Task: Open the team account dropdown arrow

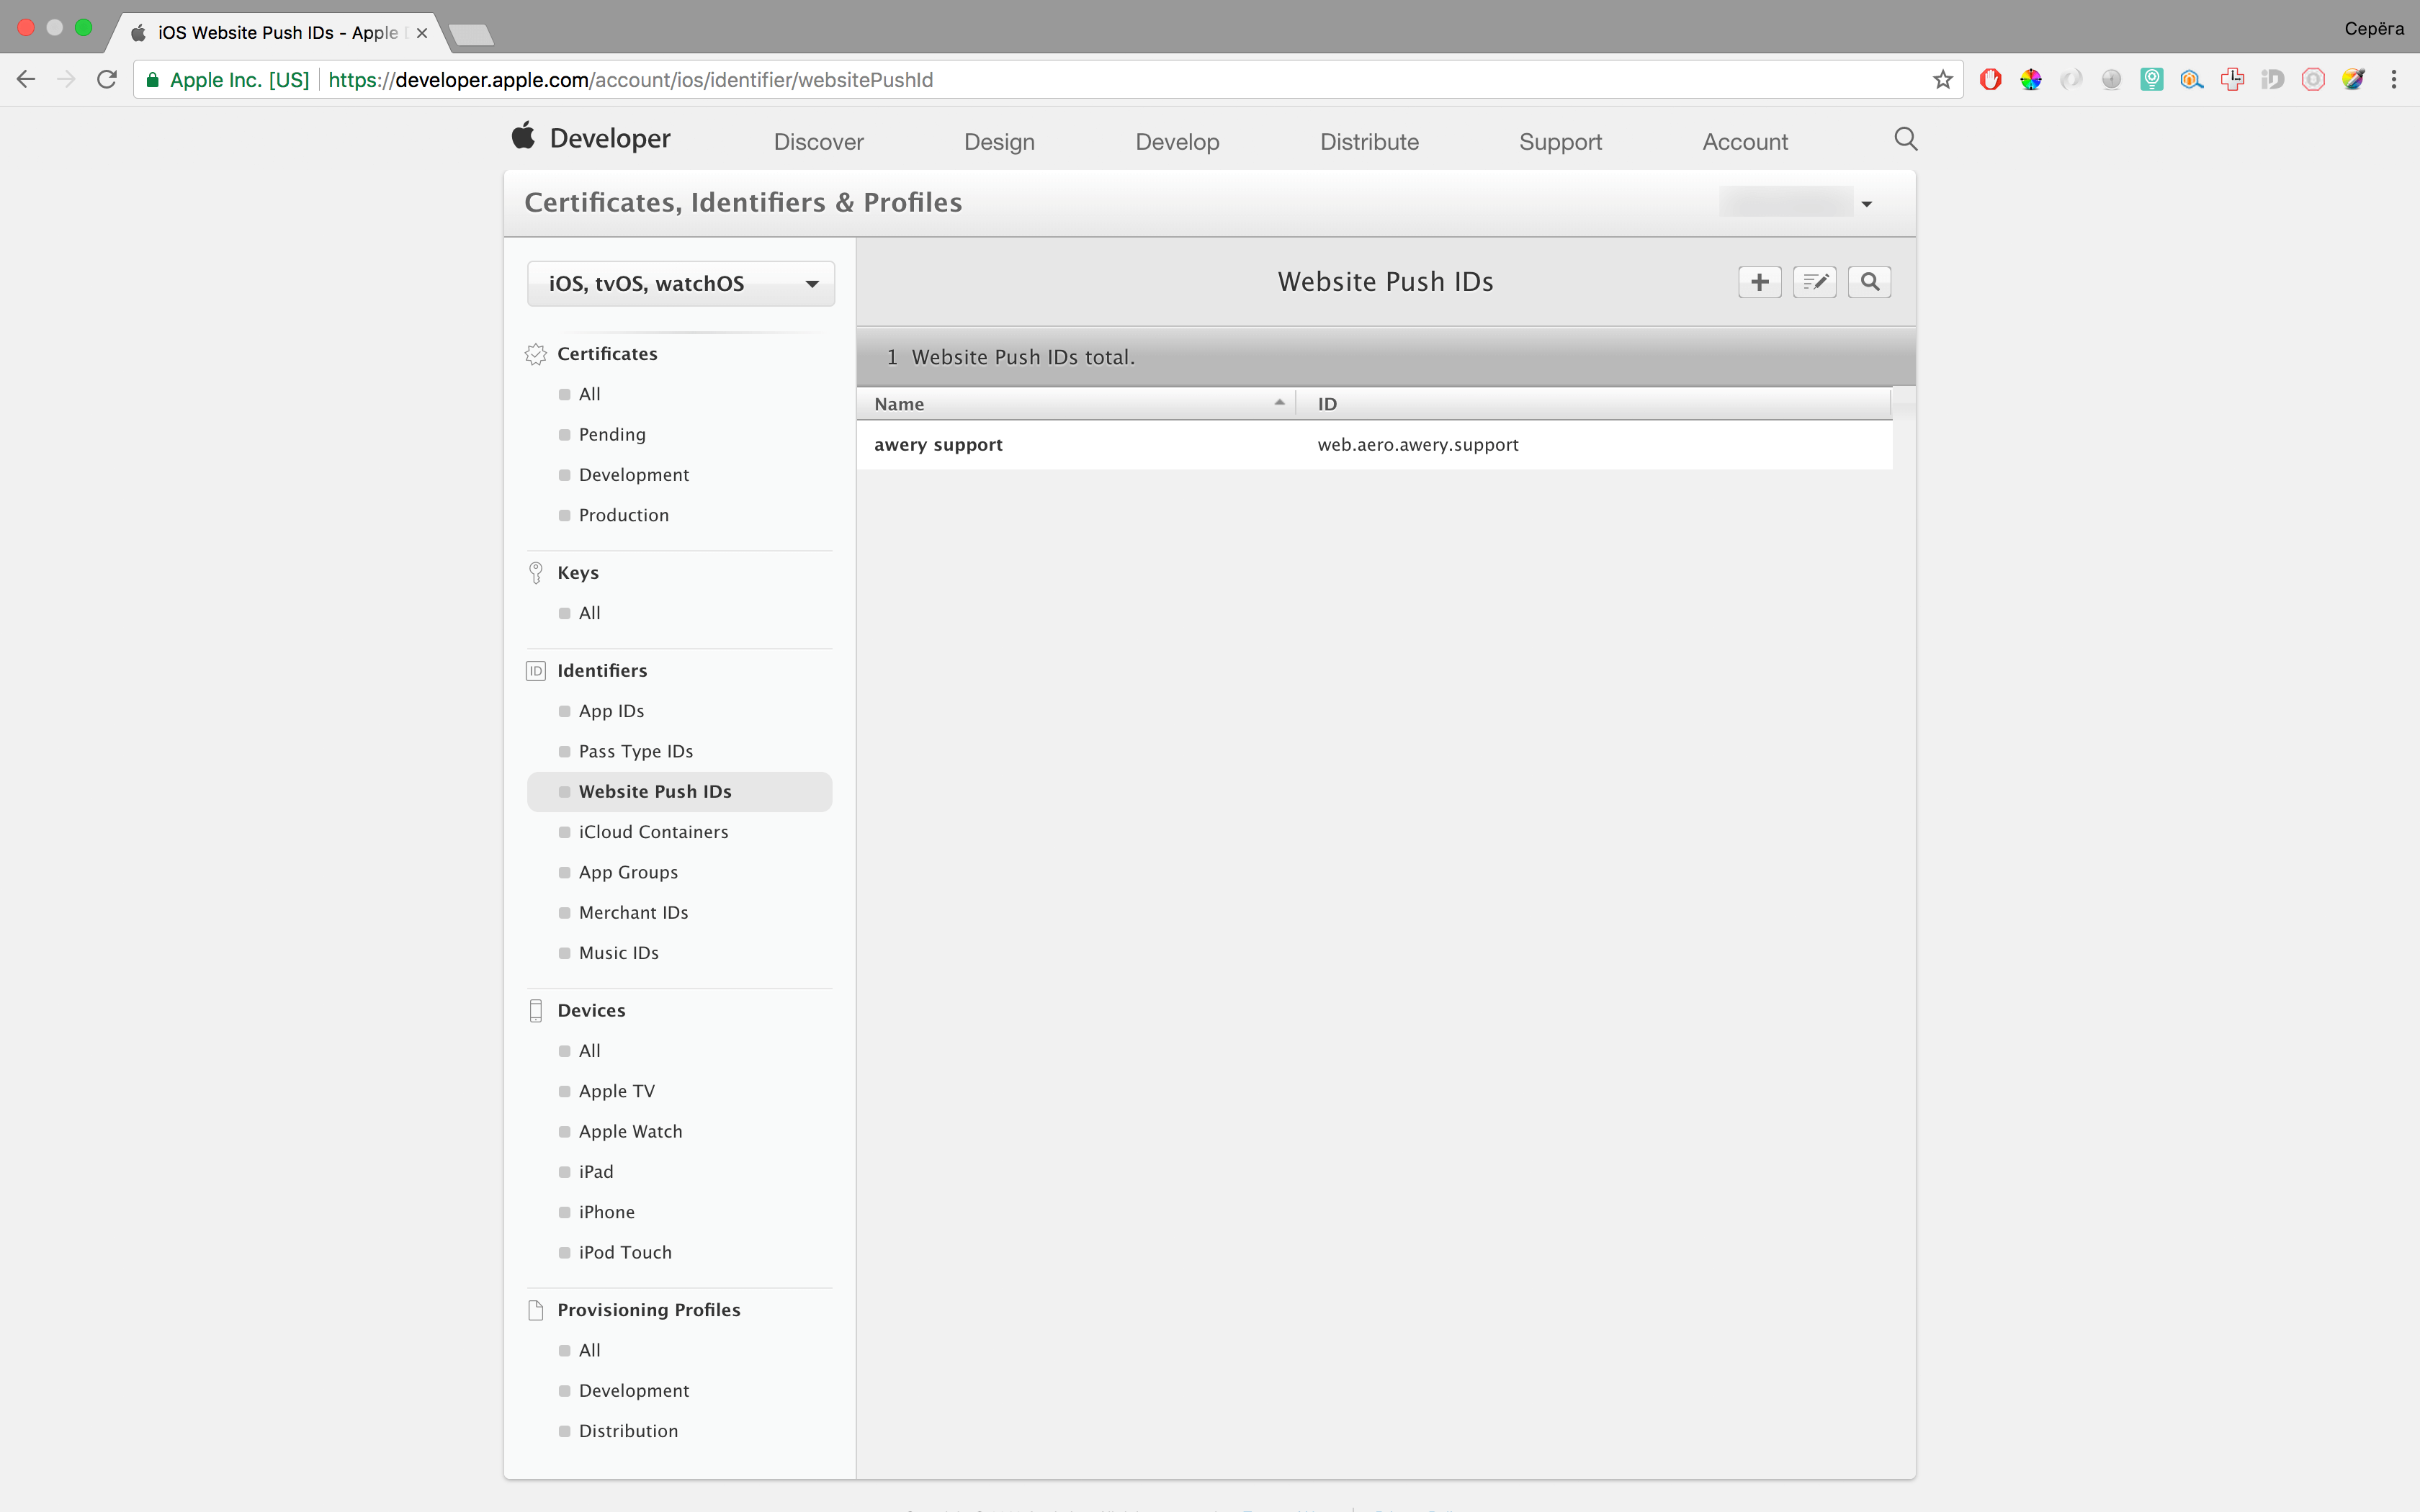Action: [1866, 204]
